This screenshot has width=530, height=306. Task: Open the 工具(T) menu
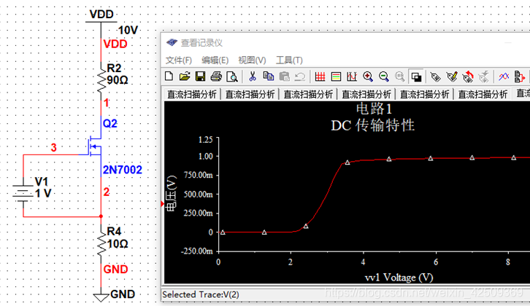click(289, 60)
